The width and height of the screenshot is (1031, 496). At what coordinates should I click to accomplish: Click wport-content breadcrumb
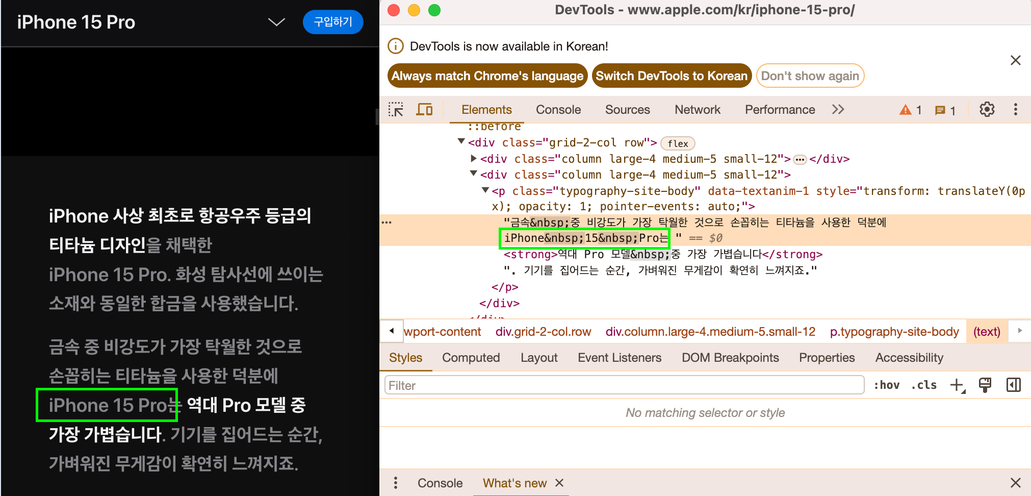[442, 332]
